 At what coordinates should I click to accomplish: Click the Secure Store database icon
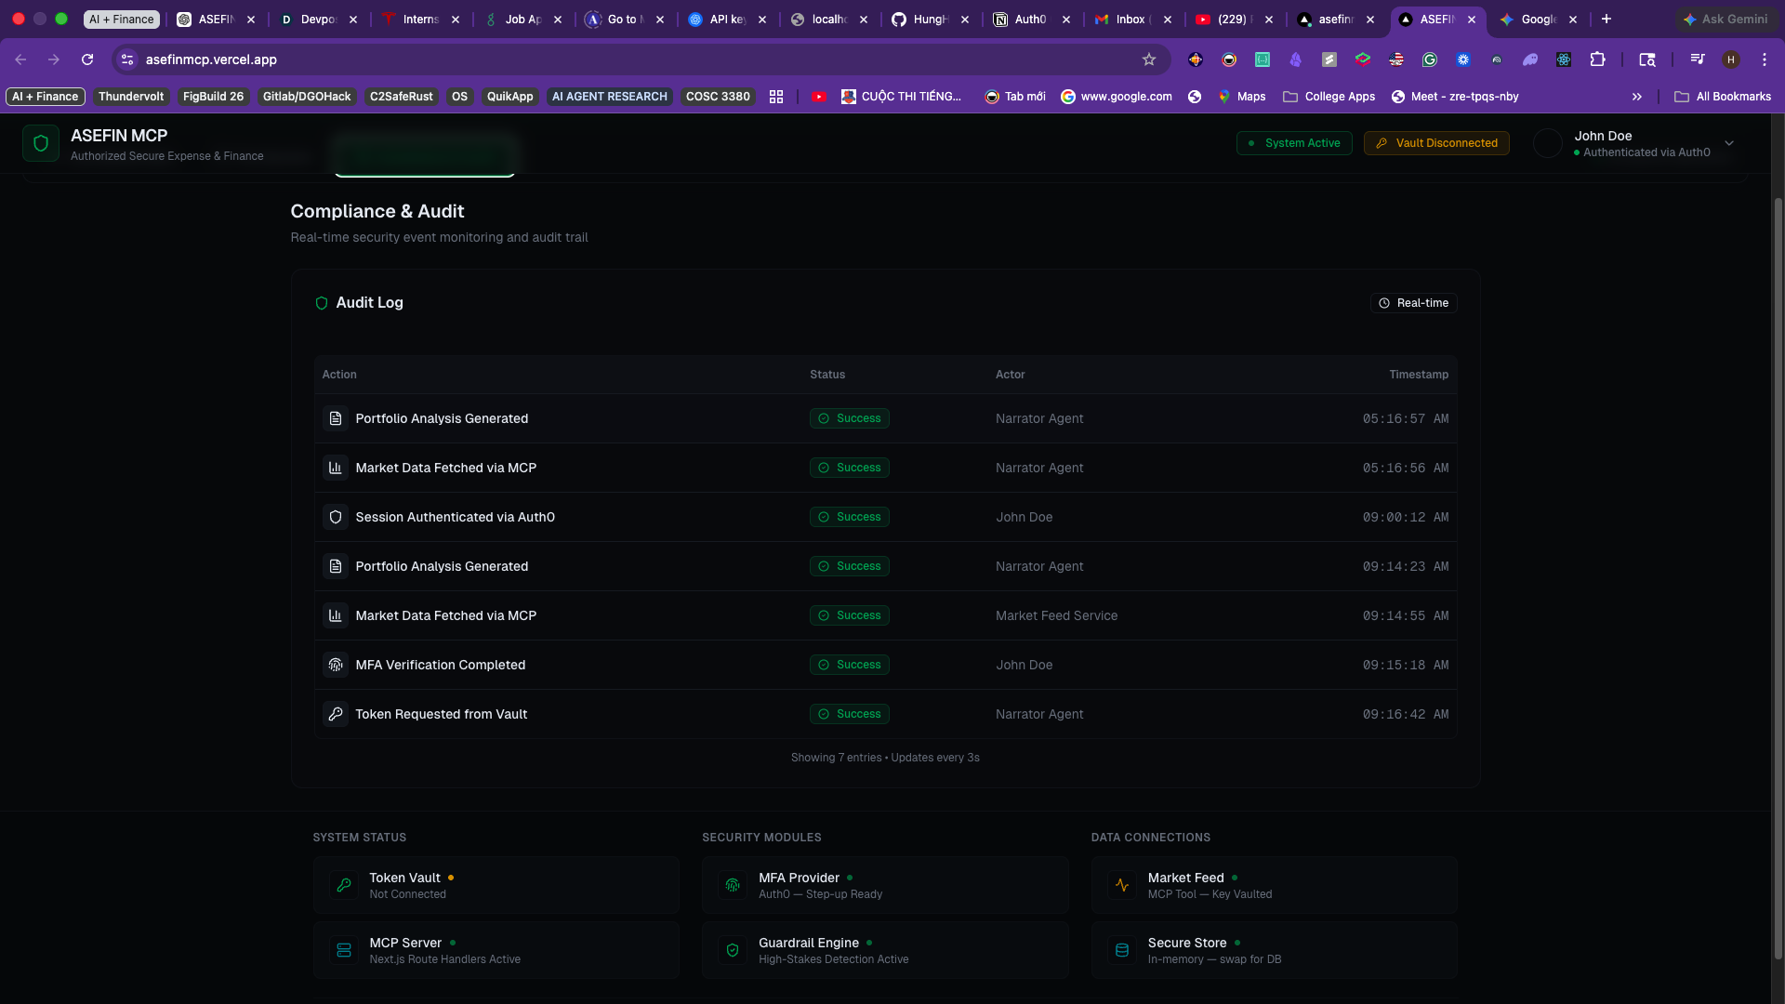pyautogui.click(x=1122, y=950)
